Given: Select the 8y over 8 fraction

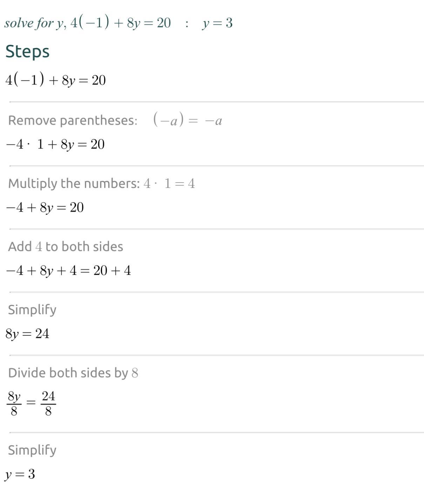Looking at the screenshot, I should pyautogui.click(x=14, y=403).
